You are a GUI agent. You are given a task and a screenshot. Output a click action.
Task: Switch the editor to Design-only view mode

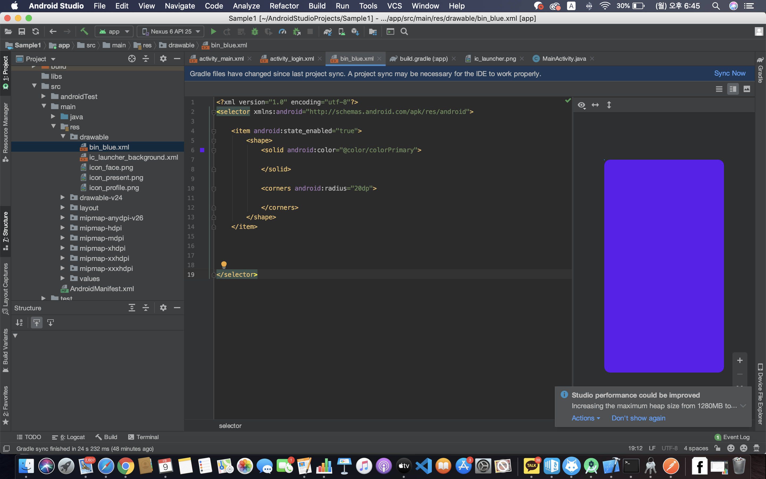(x=747, y=89)
